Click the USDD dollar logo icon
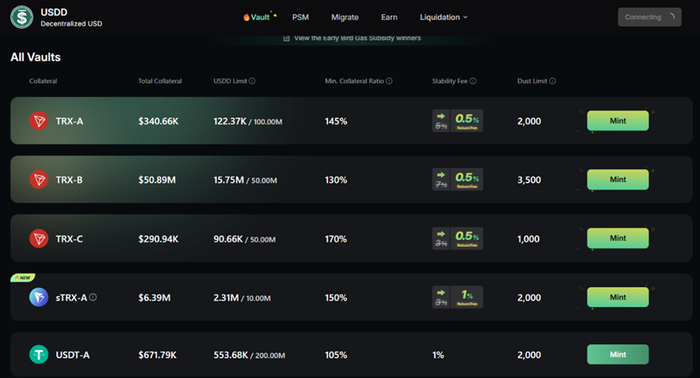Viewport: 700px width, 378px height. point(22,17)
